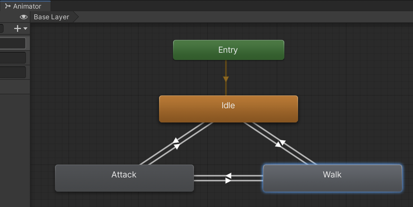Select the Base Layer breadcrumb
413x207 pixels.
tap(51, 17)
